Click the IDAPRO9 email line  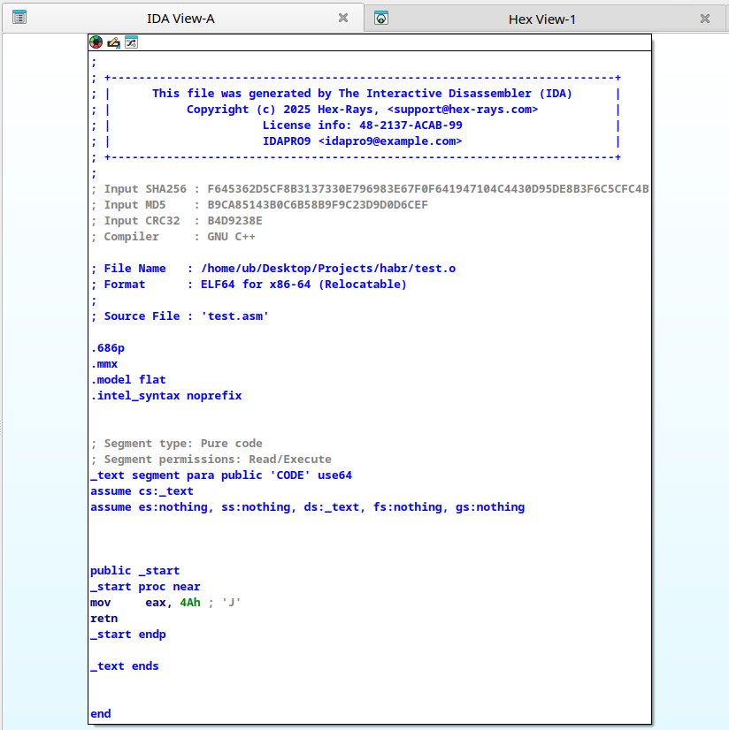[x=362, y=141]
